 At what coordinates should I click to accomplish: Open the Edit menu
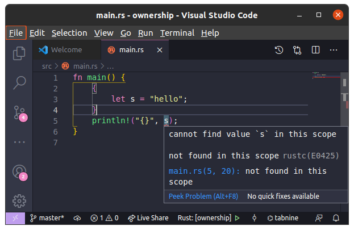37,33
